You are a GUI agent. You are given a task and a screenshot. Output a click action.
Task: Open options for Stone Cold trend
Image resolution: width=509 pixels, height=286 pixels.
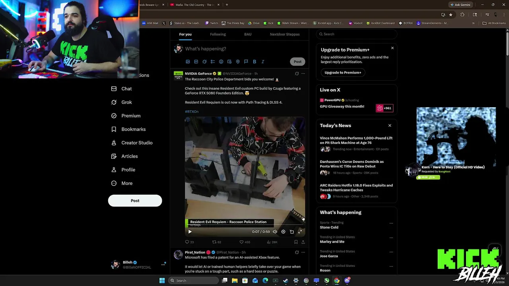coord(391,223)
